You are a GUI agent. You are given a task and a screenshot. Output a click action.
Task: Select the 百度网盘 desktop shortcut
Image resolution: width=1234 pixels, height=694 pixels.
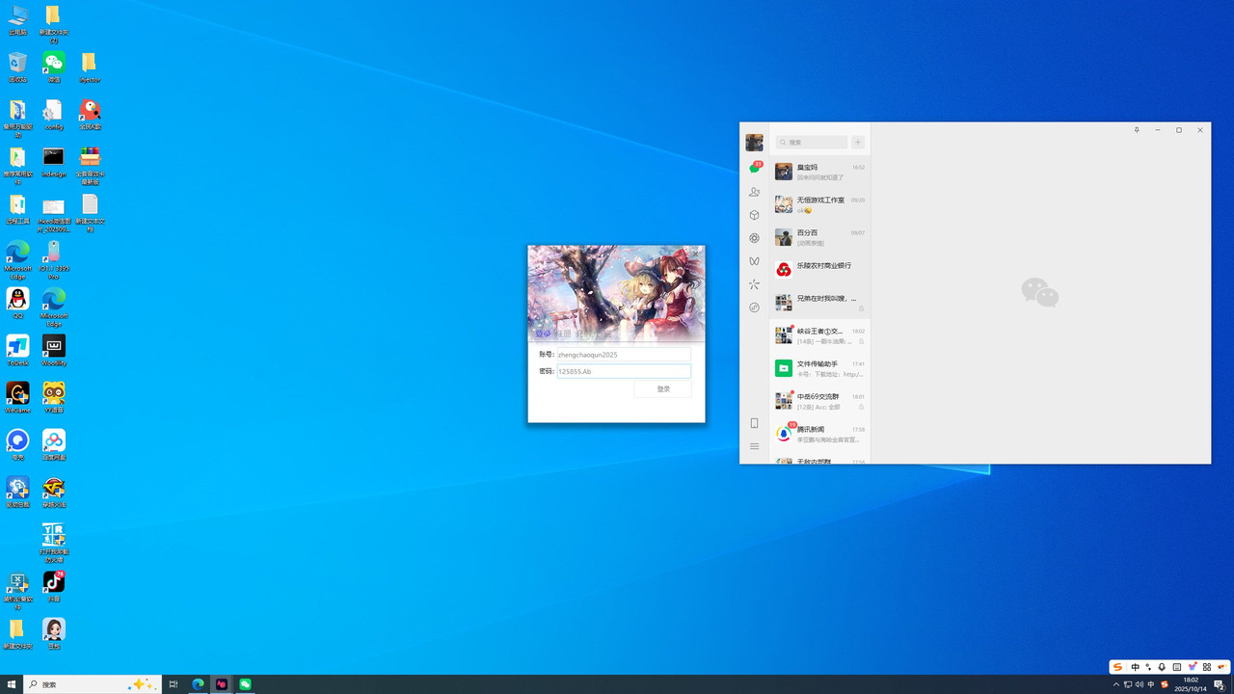click(54, 444)
